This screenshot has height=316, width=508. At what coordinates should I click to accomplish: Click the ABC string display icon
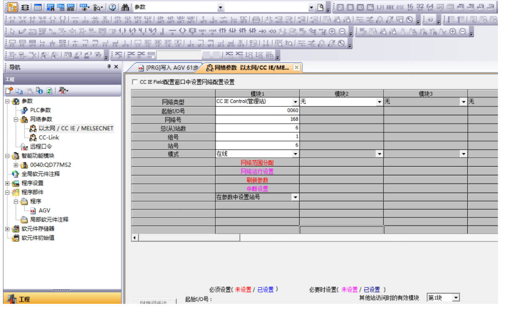pyautogui.click(x=390, y=7)
